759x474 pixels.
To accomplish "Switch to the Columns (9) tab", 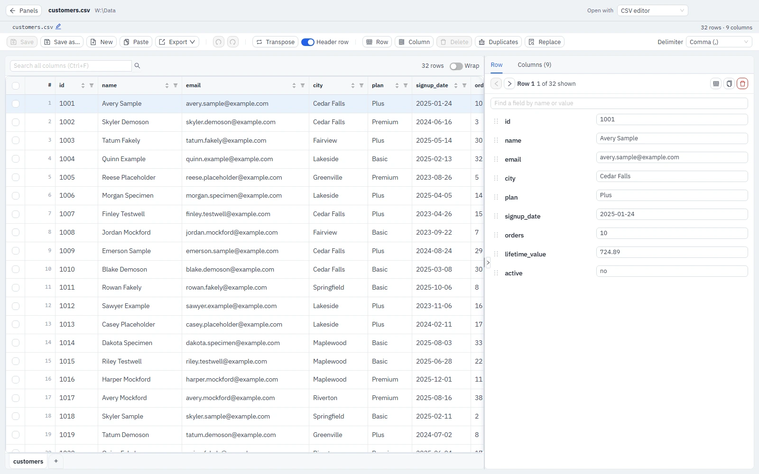I will [534, 65].
